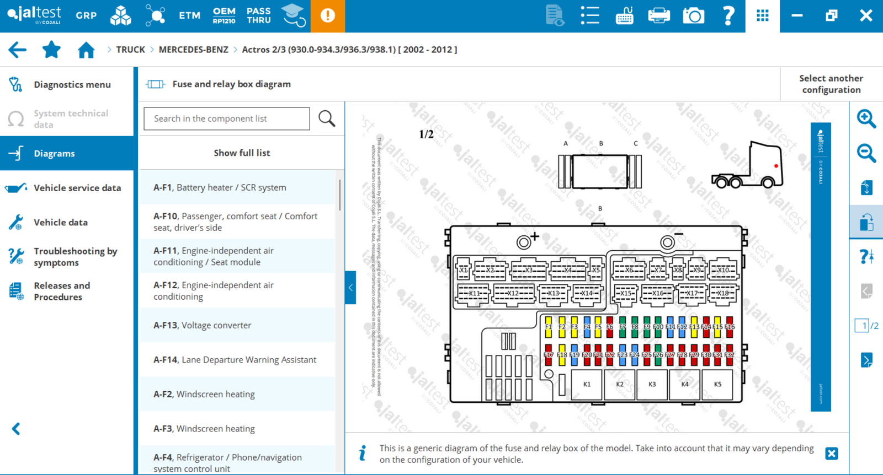Click the page with vertical arrows icon

(x=866, y=187)
